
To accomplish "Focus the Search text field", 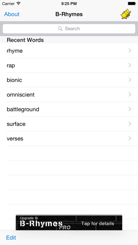I will coord(69,29).
